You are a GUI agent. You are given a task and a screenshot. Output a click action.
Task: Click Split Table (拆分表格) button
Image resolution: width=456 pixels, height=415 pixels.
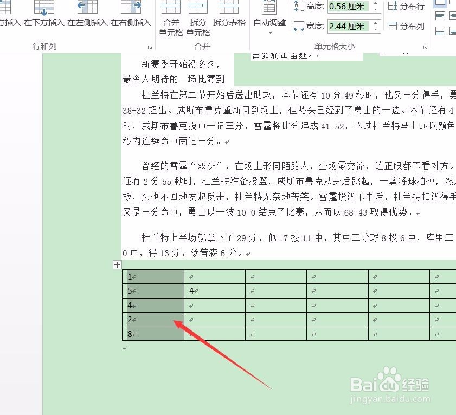[x=229, y=14]
